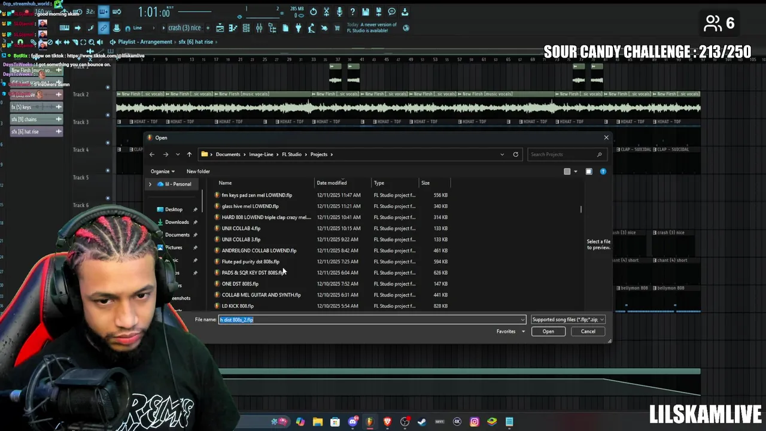Click the New folder button
This screenshot has width=766, height=431.
(x=198, y=172)
